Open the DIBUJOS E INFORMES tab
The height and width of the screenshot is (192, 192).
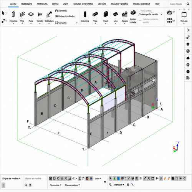83,4
